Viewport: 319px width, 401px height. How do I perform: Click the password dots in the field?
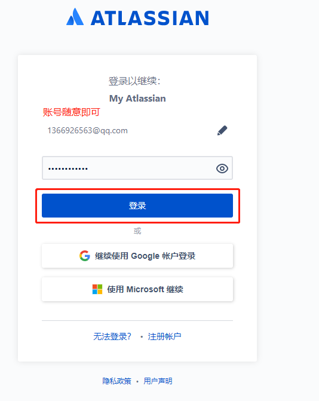tap(68, 169)
